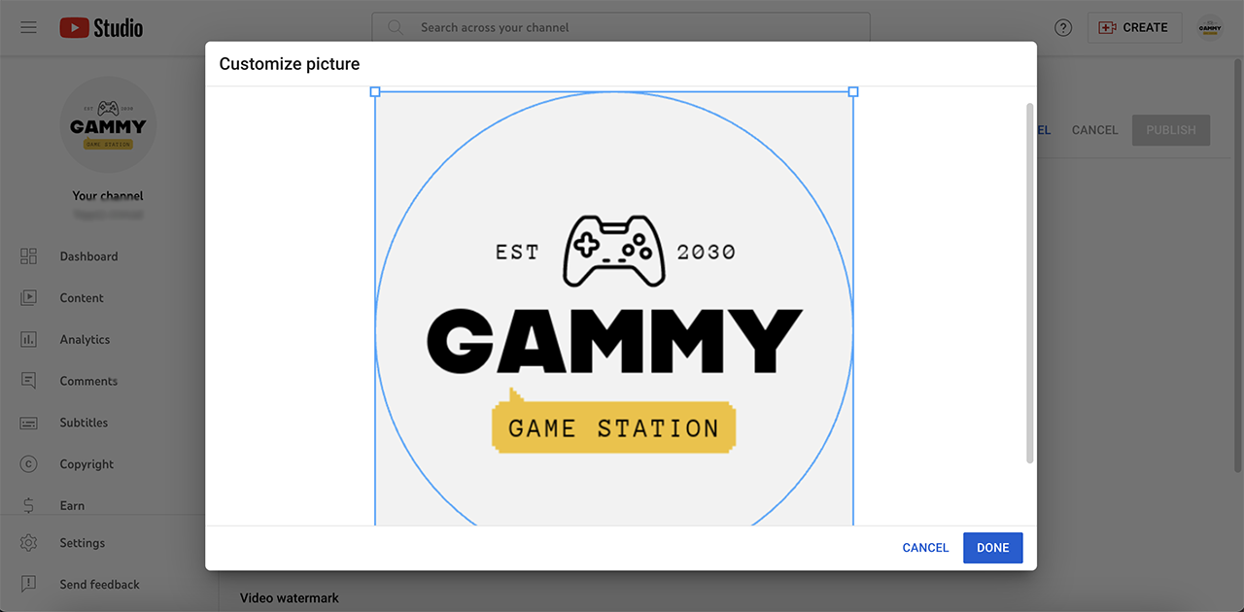Click the Earn dollar icon
Screen dimensions: 1244x612
tap(28, 506)
